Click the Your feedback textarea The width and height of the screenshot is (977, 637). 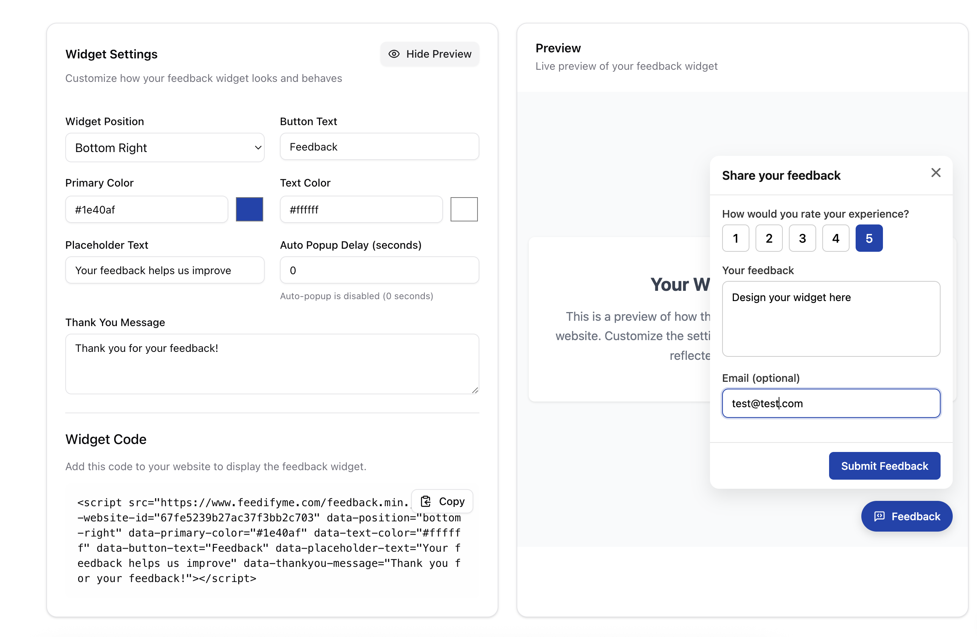[x=831, y=319]
